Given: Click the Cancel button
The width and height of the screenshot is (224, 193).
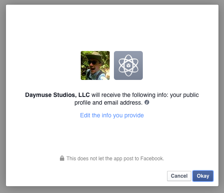Looking at the screenshot, I should pos(179,176).
